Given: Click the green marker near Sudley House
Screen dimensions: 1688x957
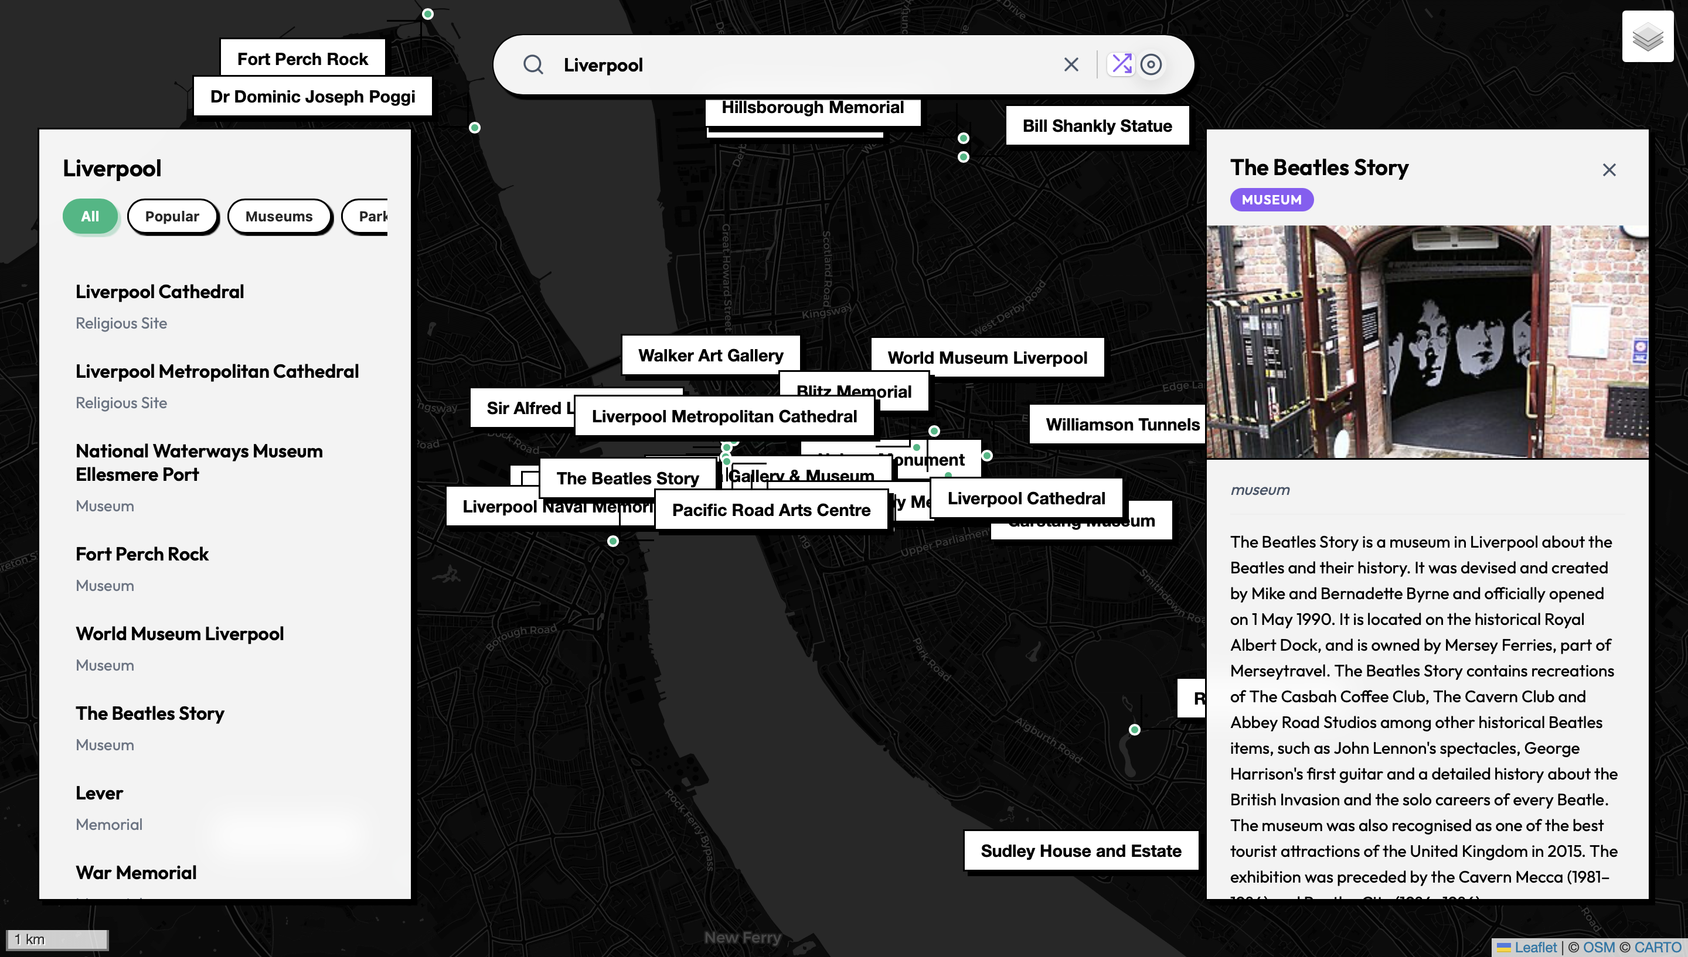Looking at the screenshot, I should 1134,730.
